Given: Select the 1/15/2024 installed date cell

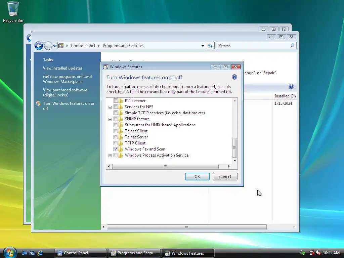Looking at the screenshot, I should tap(283, 103).
